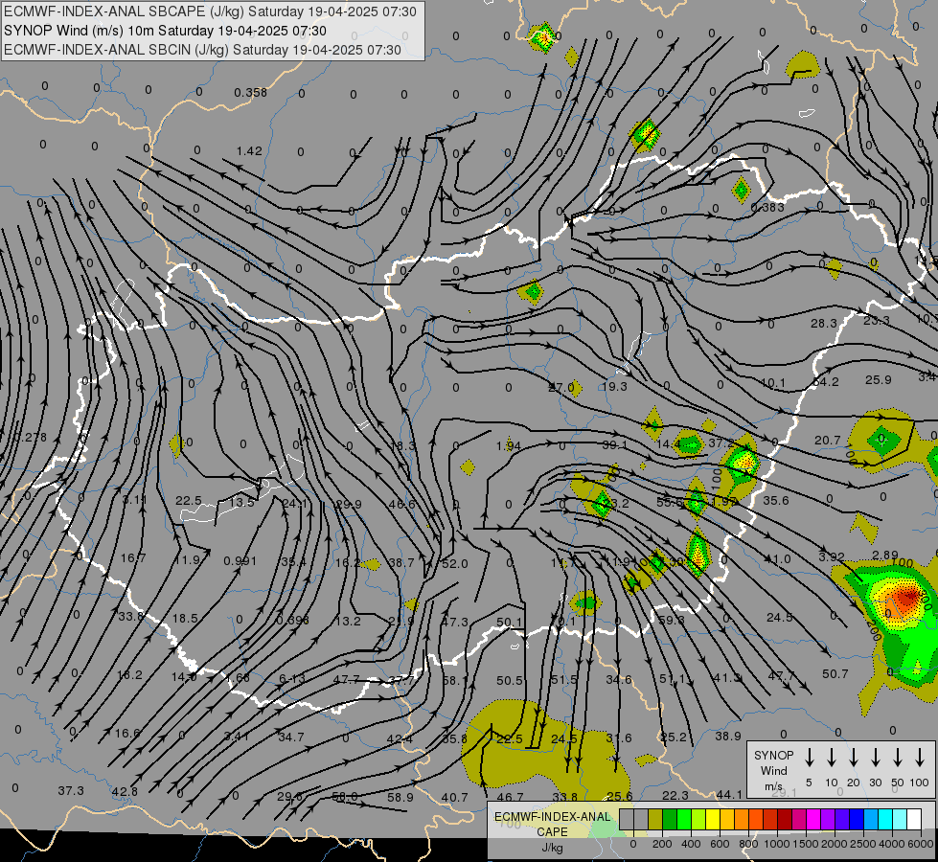Click the 28.3 value on the map
Screen dimensions: 938x862
pos(824,323)
